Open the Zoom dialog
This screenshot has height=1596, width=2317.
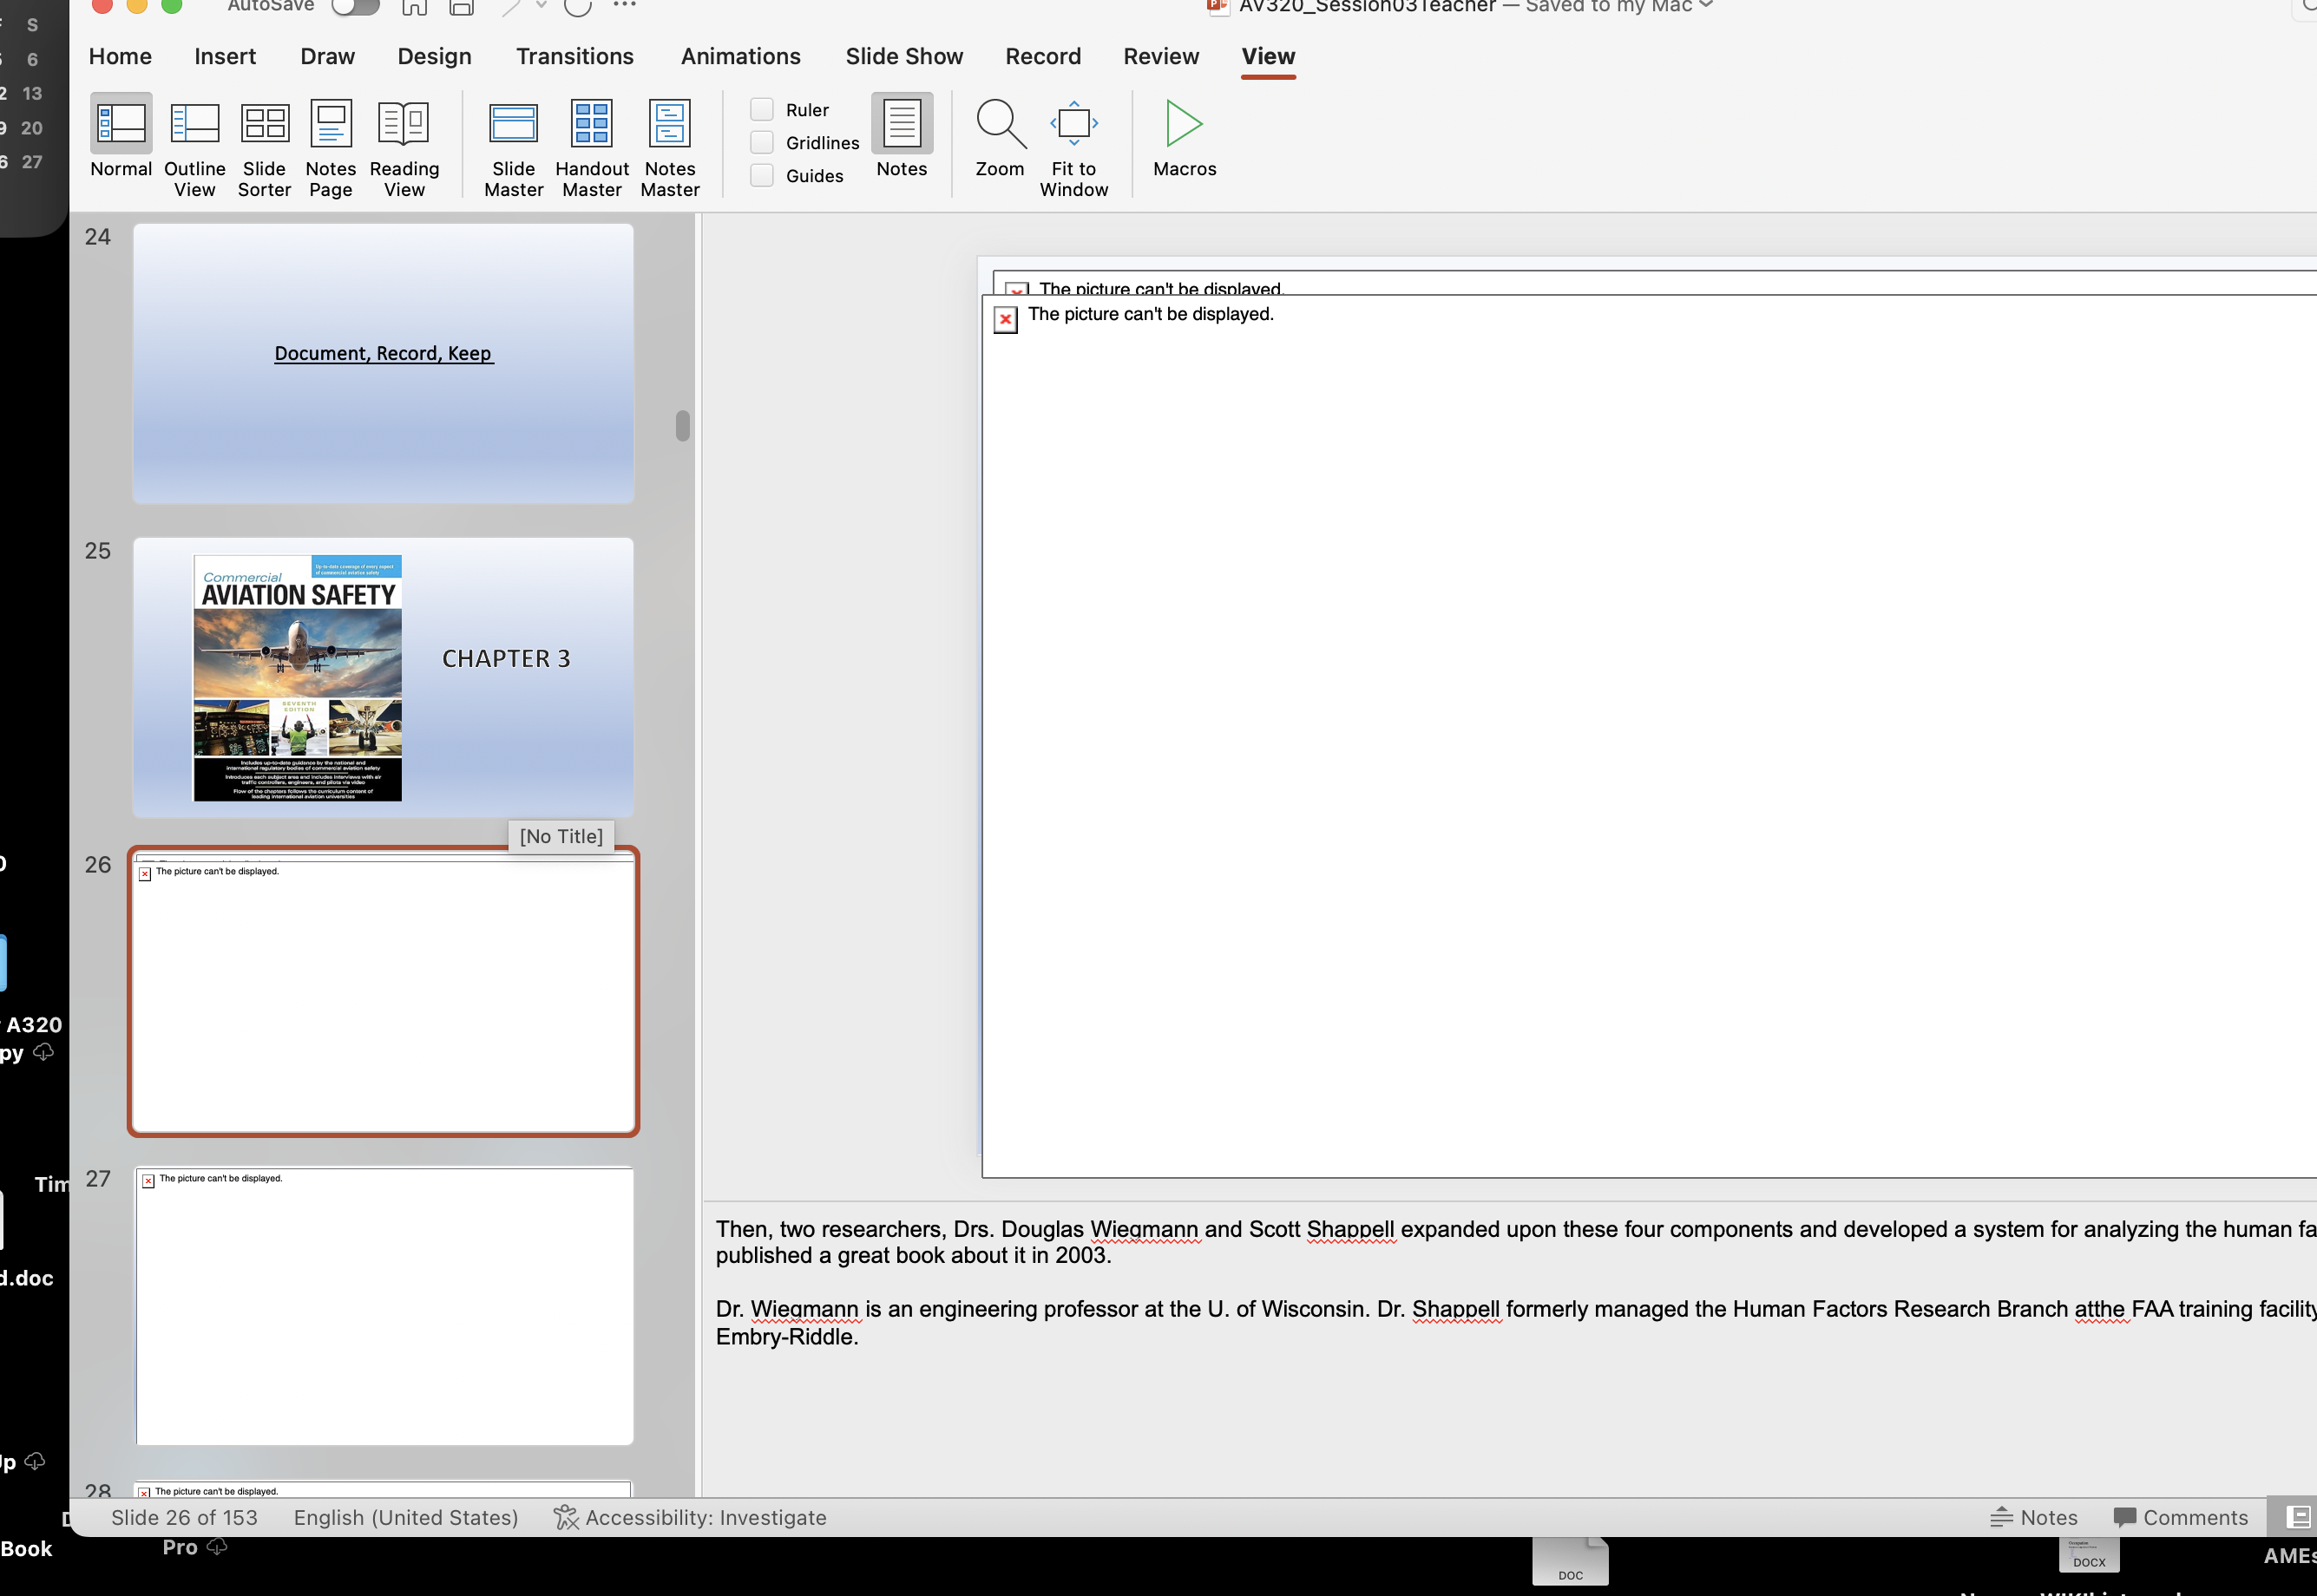(1000, 140)
